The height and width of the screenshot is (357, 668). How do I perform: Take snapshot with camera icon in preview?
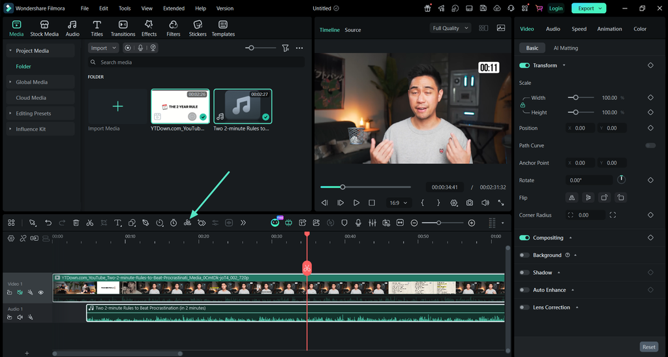(470, 203)
